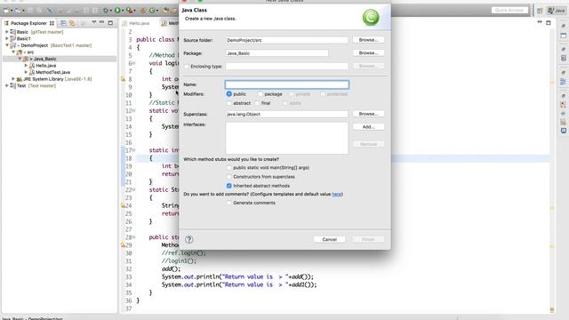This screenshot has height=320, width=569.
Task: Select the Package Explorer tab
Action: (x=29, y=23)
